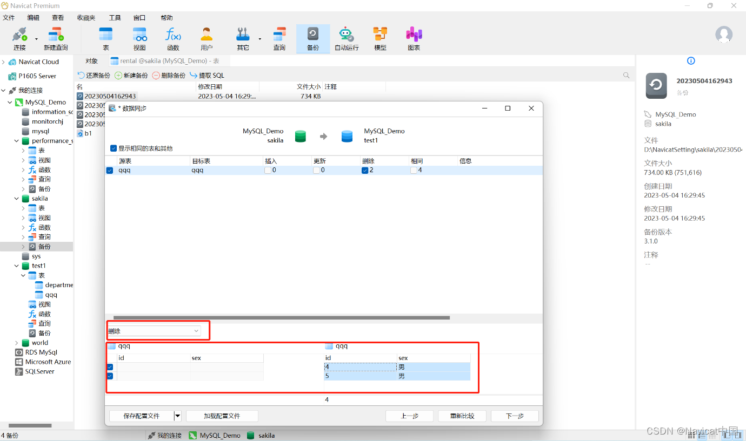Open the 收藏夹 menu
This screenshot has height=441, width=746.
point(86,18)
